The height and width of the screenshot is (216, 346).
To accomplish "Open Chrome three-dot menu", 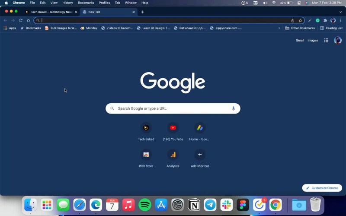I will pos(341,20).
